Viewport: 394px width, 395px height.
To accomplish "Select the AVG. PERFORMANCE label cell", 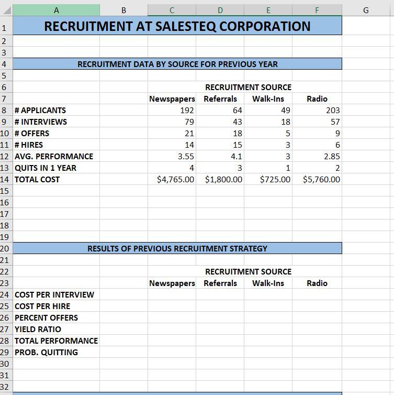I will coord(57,156).
